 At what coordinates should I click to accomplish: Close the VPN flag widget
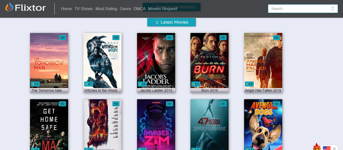[334, 148]
